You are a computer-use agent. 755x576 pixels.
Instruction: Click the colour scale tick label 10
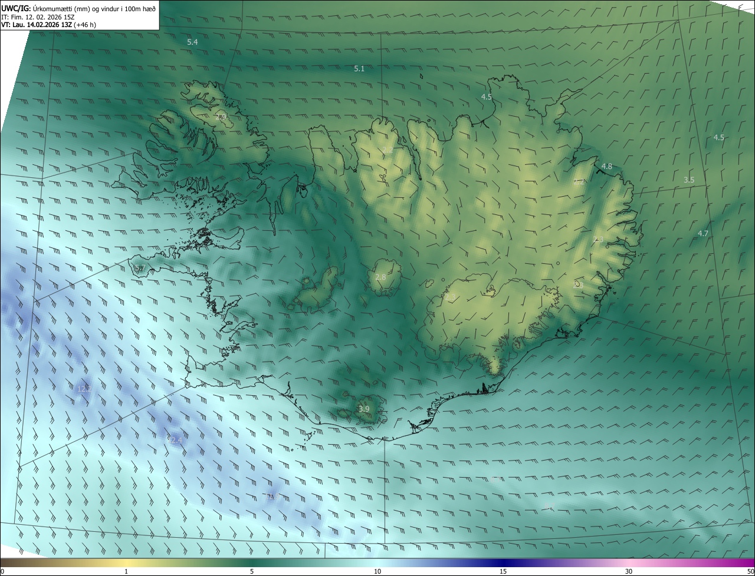click(377, 571)
